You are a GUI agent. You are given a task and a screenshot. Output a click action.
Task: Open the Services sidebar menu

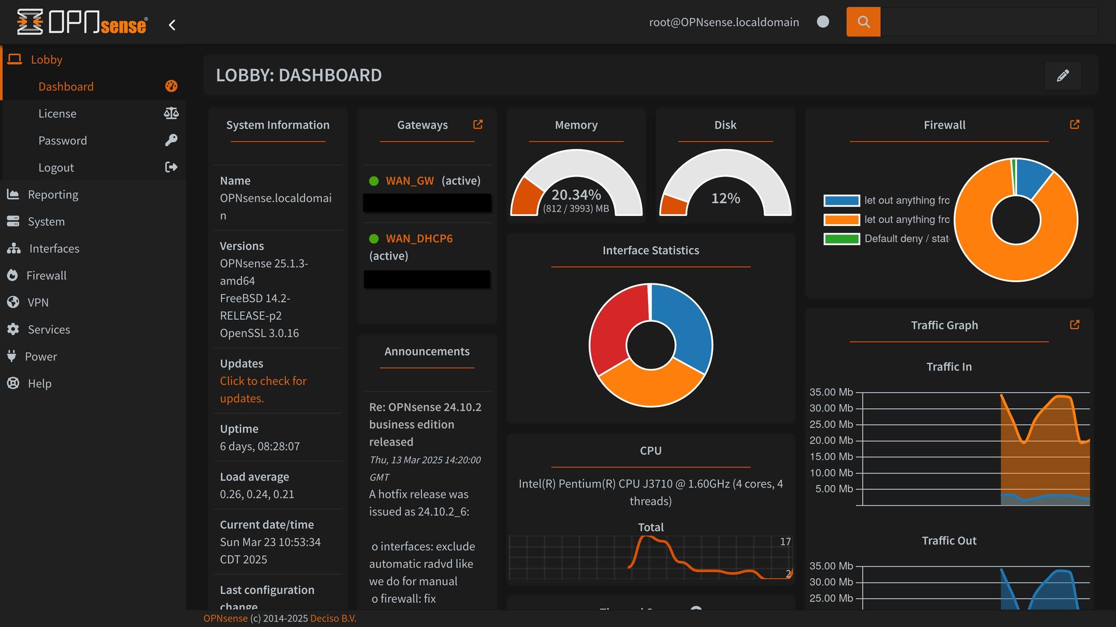[x=49, y=329]
